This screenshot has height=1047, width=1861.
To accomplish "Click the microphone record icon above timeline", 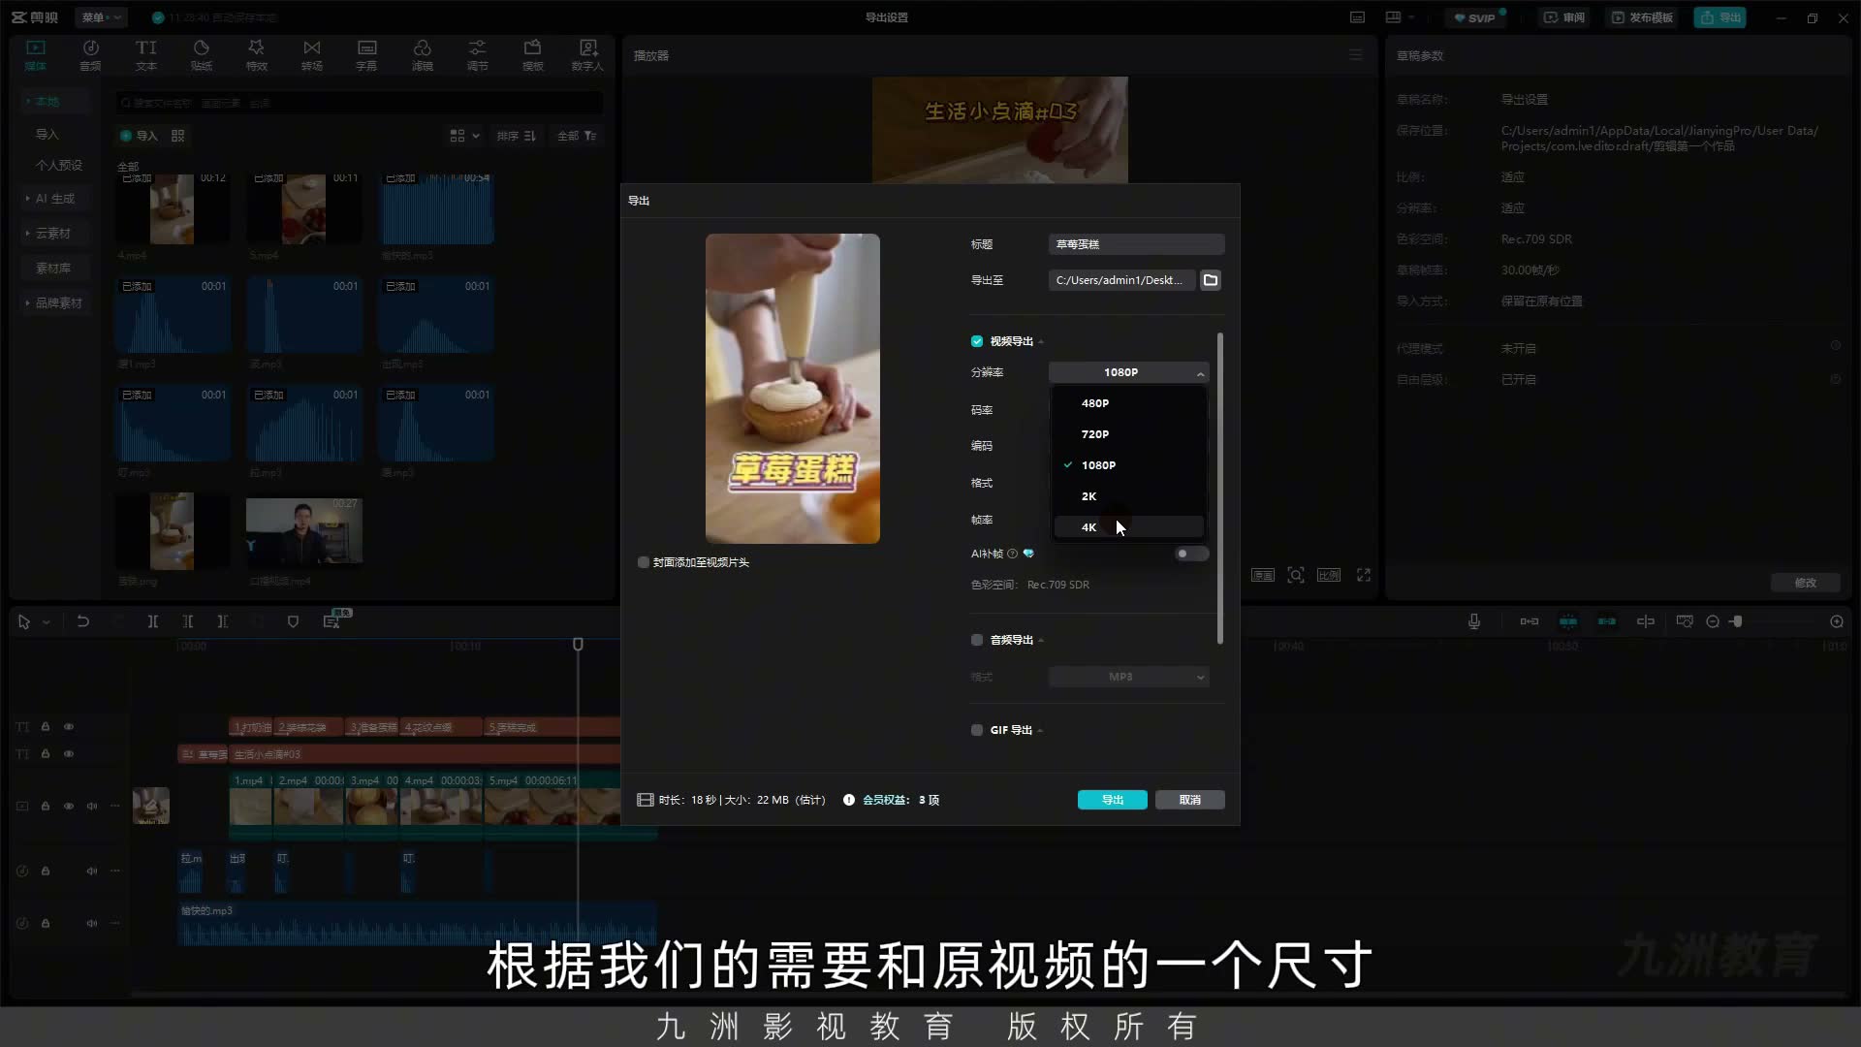I will [1474, 621].
